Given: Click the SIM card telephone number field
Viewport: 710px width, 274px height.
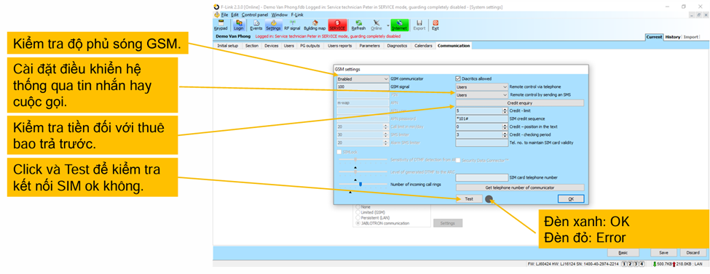Looking at the screenshot, I should (482, 177).
